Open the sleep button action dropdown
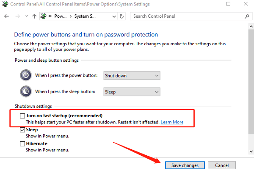Screen dimensions: 254x173 coord(132,92)
